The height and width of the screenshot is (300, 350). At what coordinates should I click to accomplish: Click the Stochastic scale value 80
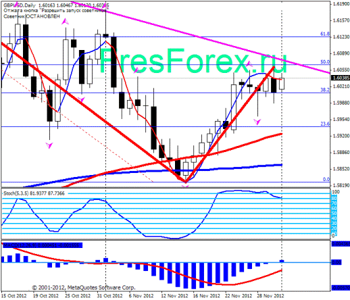click(334, 199)
